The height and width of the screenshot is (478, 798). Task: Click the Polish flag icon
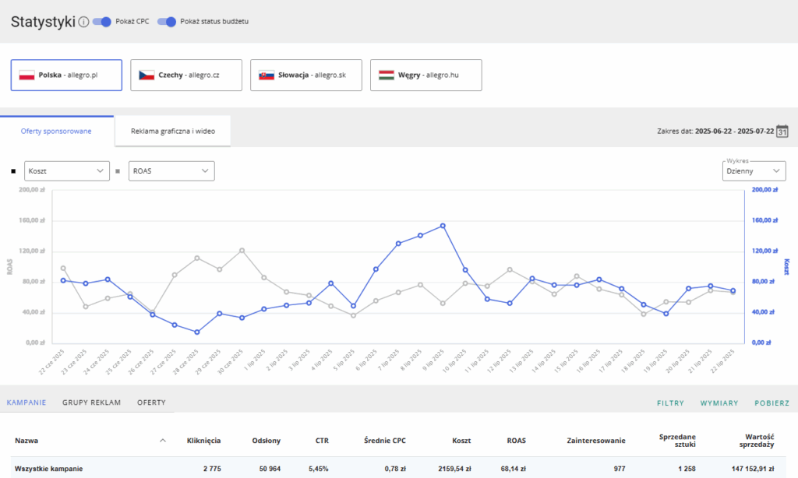pyautogui.click(x=26, y=76)
